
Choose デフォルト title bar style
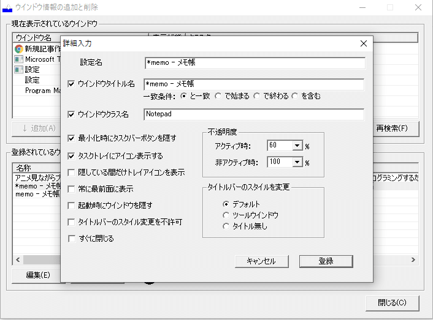click(x=226, y=204)
